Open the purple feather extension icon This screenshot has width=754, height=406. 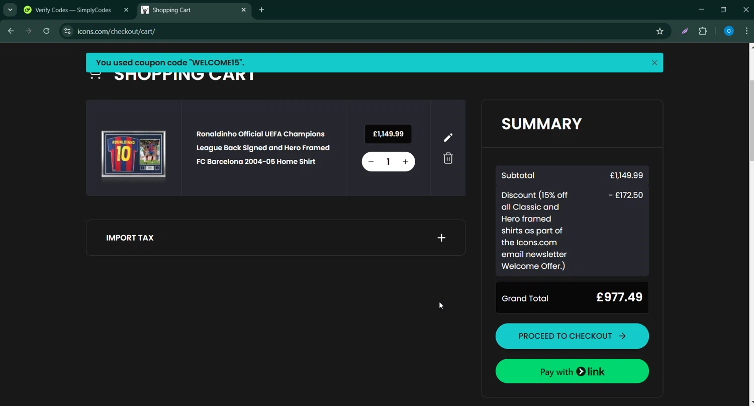685,31
